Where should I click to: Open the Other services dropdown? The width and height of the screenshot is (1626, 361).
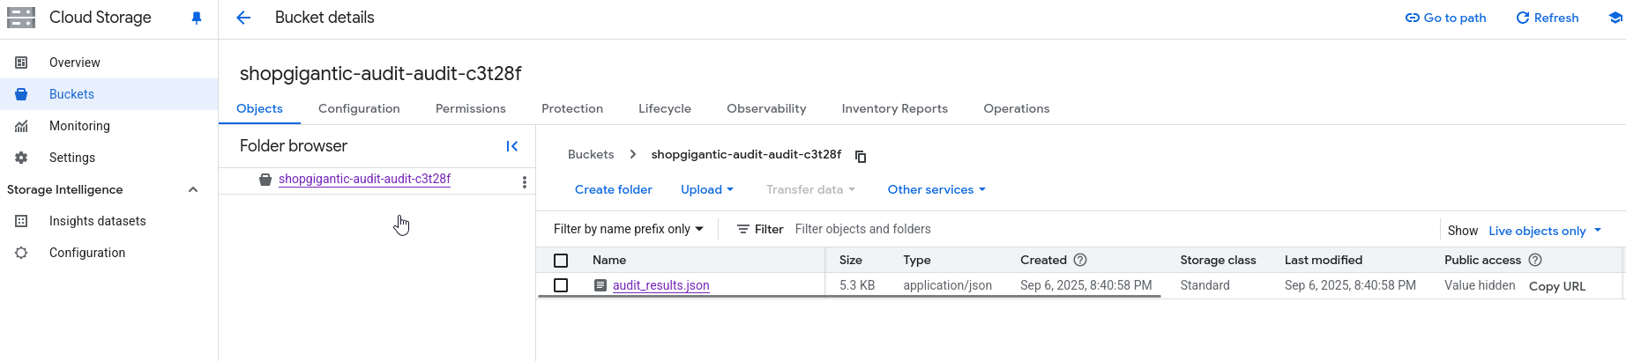pos(936,189)
